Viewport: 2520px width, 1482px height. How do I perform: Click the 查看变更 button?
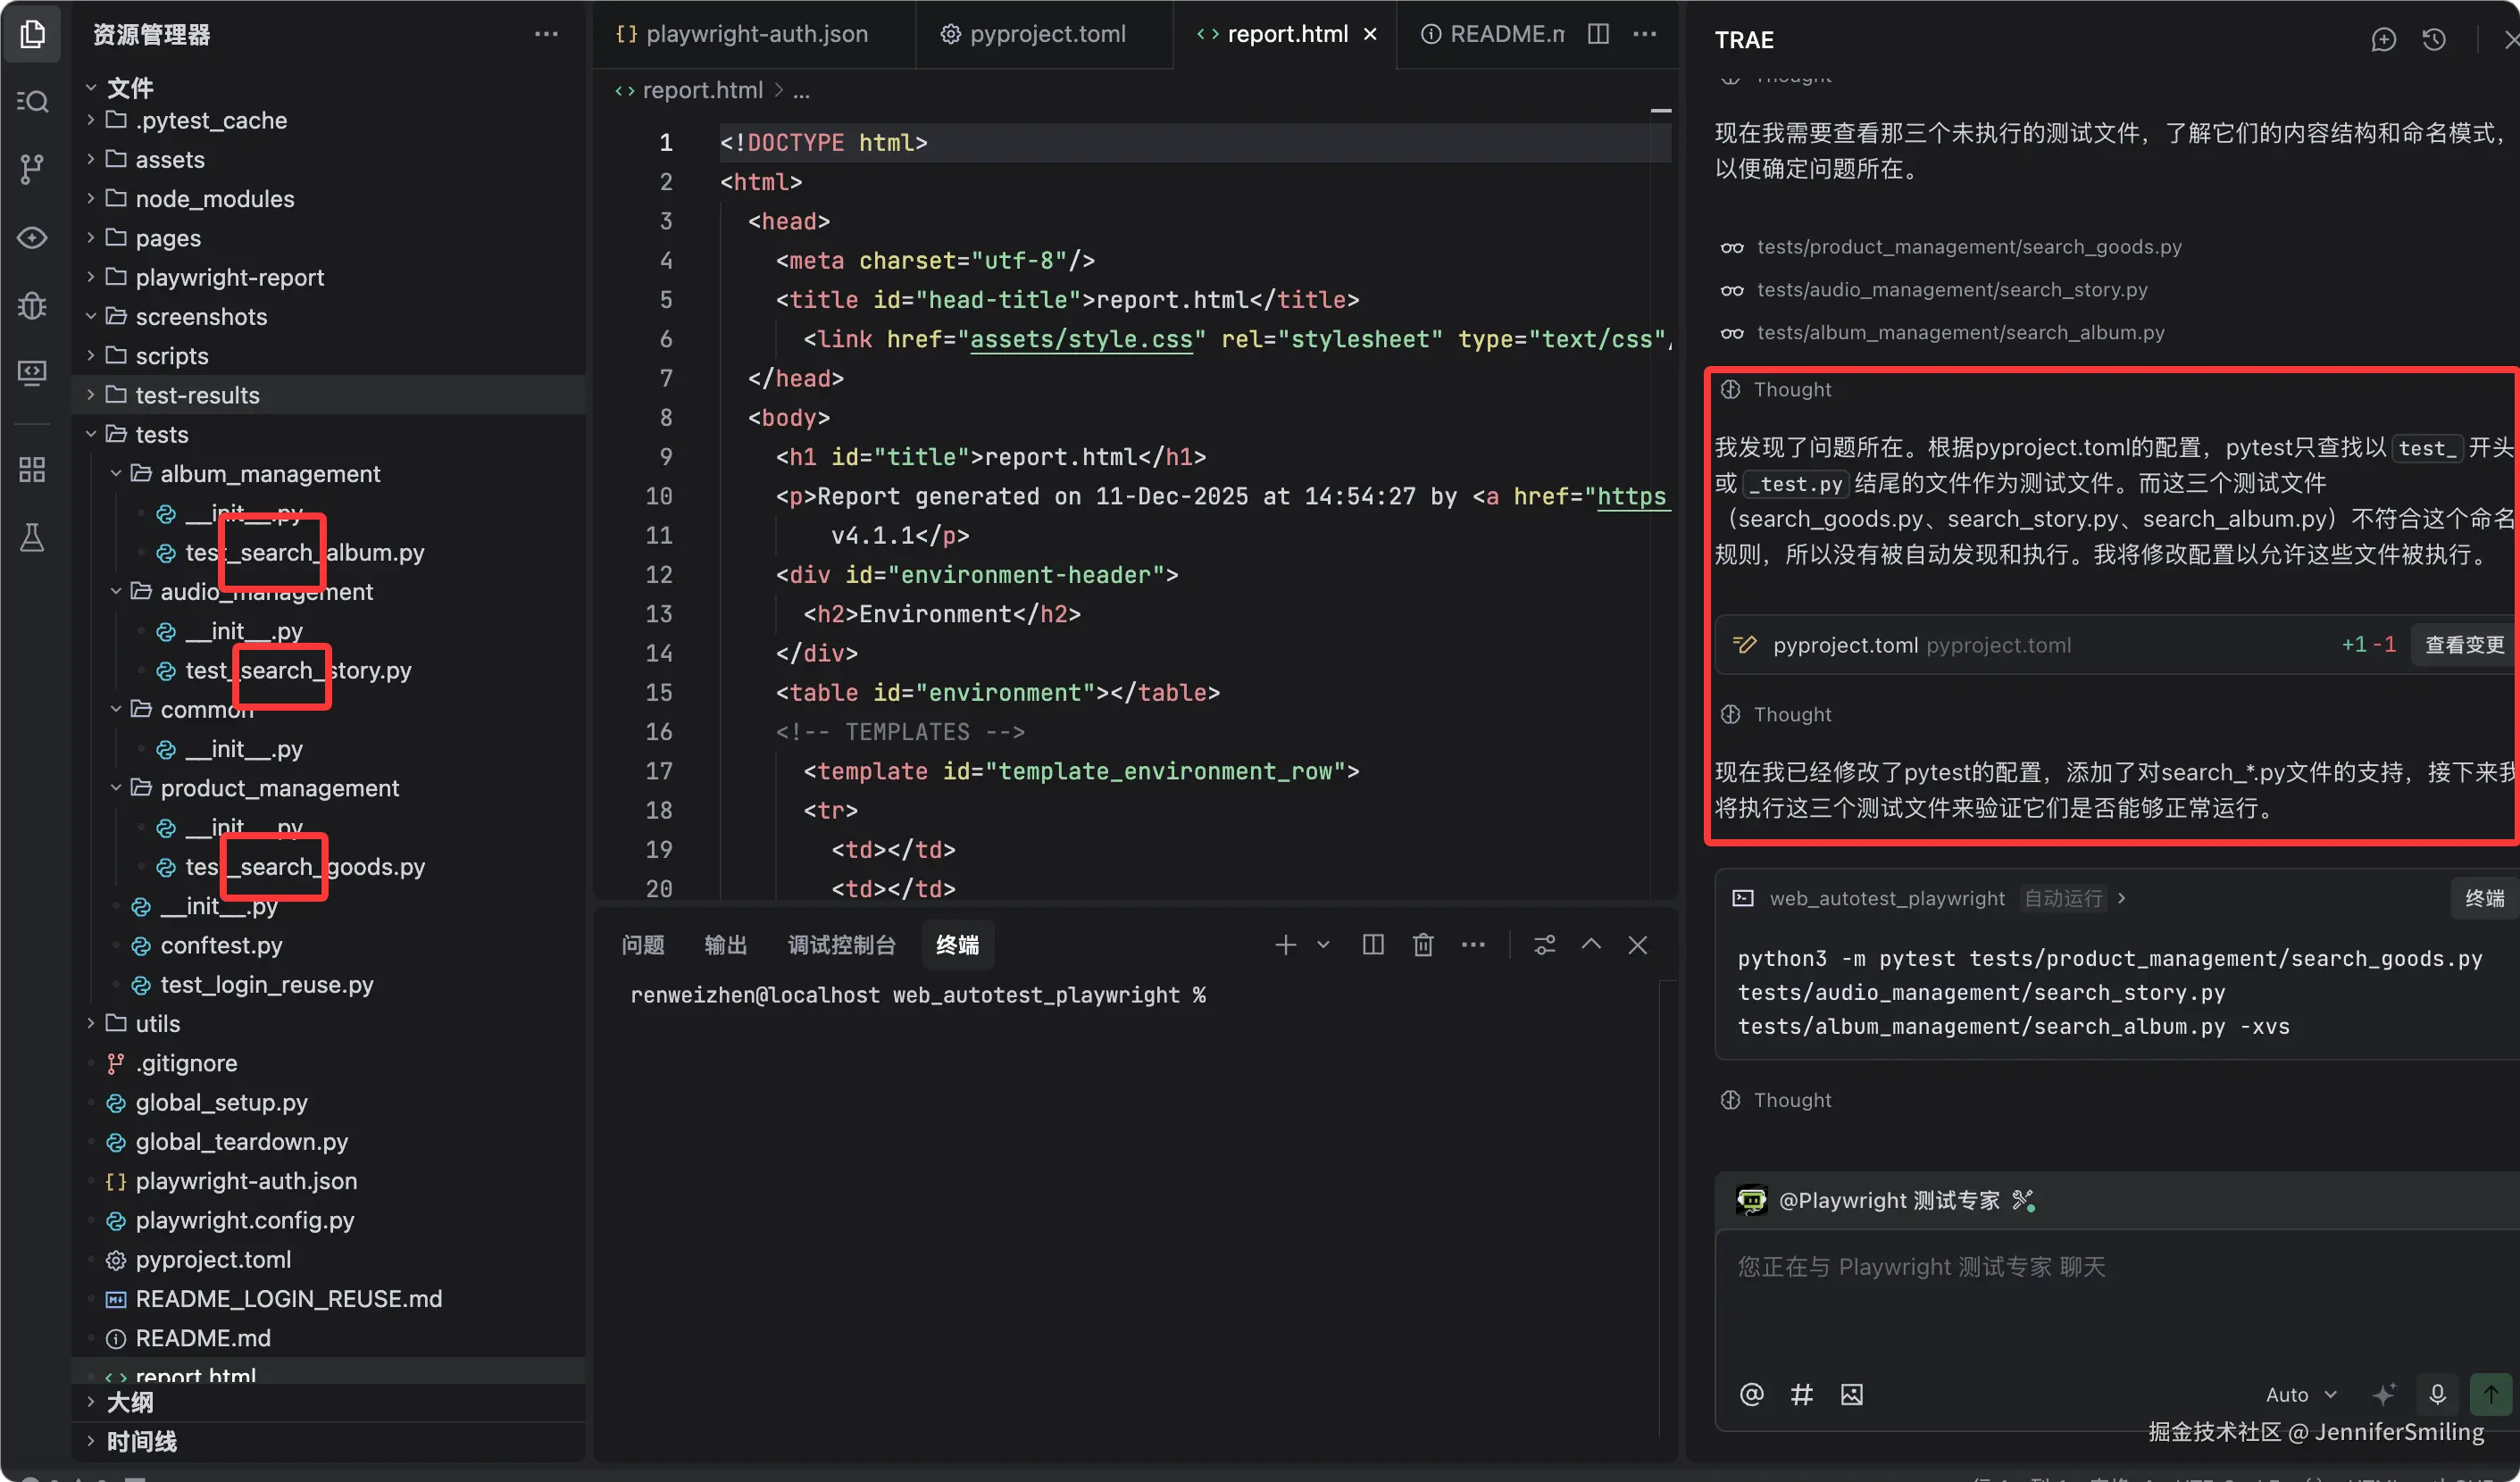2464,645
